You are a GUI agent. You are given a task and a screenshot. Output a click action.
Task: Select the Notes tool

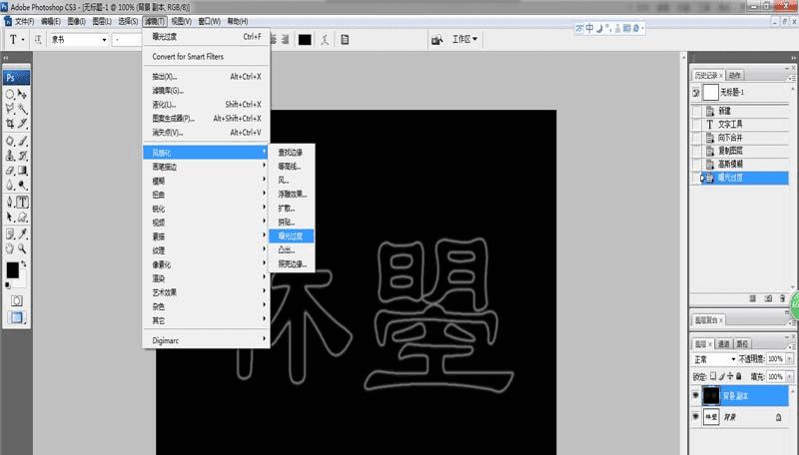pyautogui.click(x=10, y=234)
